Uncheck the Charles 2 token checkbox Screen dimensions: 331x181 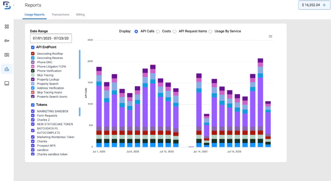33,120
